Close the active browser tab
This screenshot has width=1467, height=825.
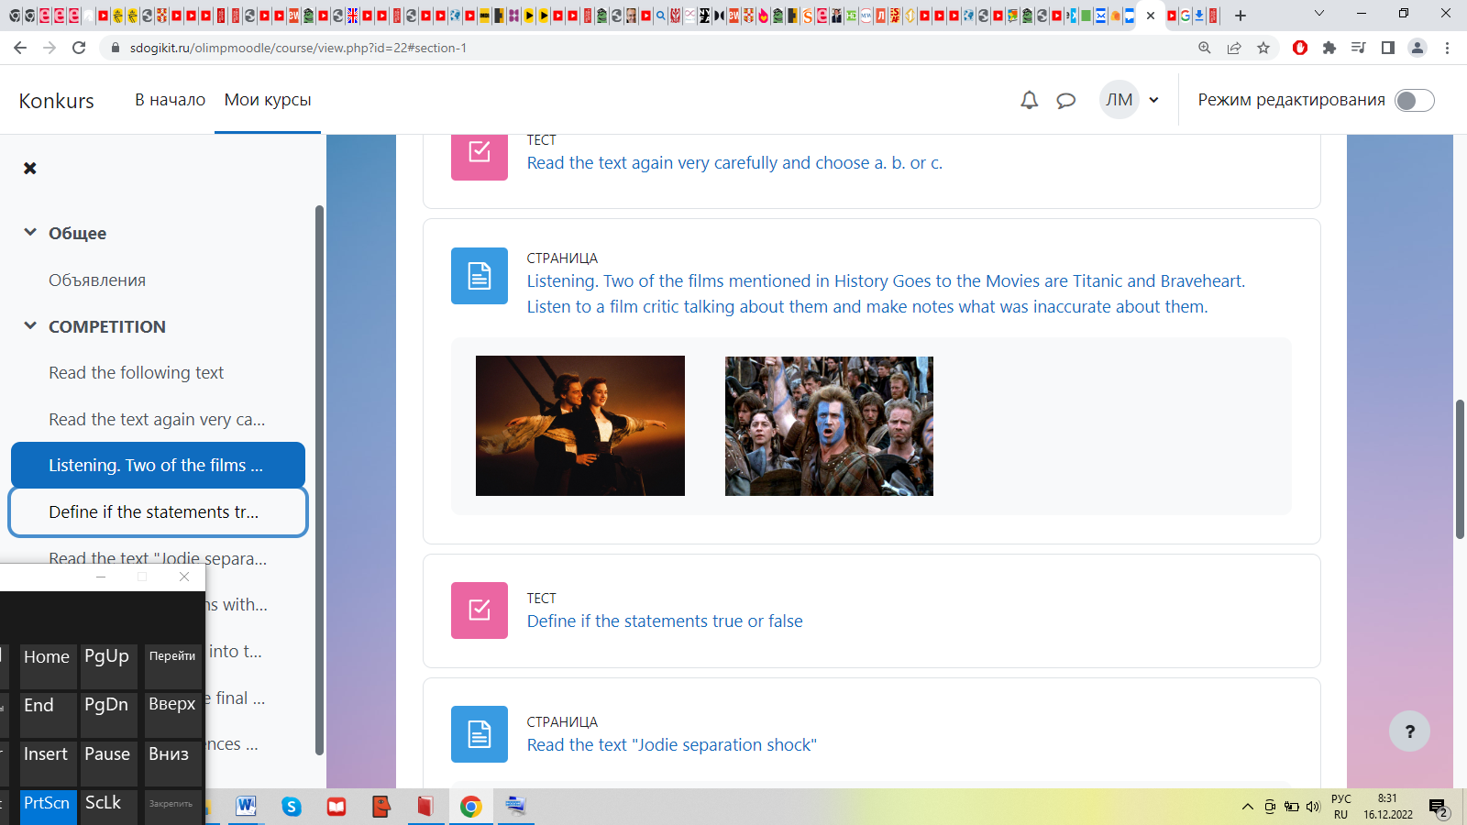(1151, 16)
